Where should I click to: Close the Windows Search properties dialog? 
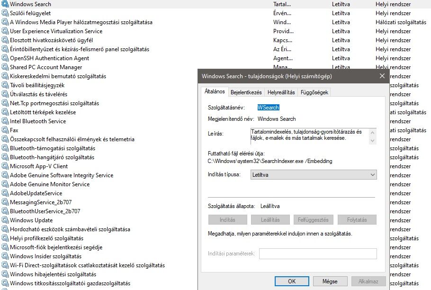(x=382, y=76)
